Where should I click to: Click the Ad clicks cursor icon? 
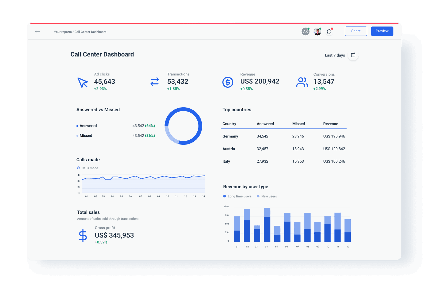pyautogui.click(x=83, y=82)
